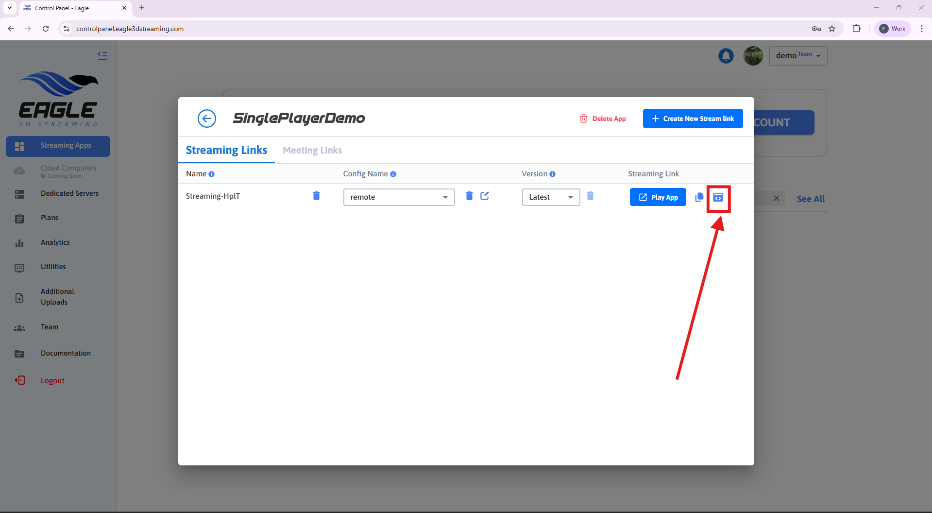Screen dimensions: 932x513
Task: Click the Play App button
Action: click(658, 197)
